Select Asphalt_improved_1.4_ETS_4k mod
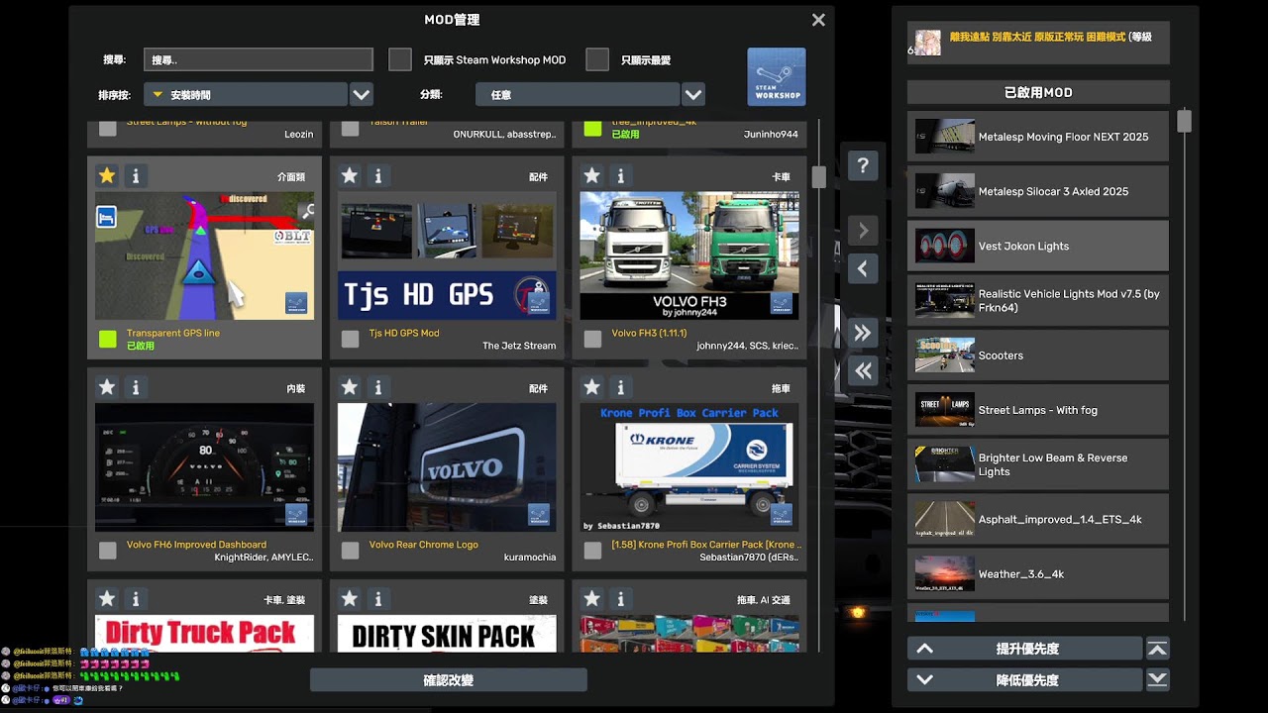 [1038, 518]
